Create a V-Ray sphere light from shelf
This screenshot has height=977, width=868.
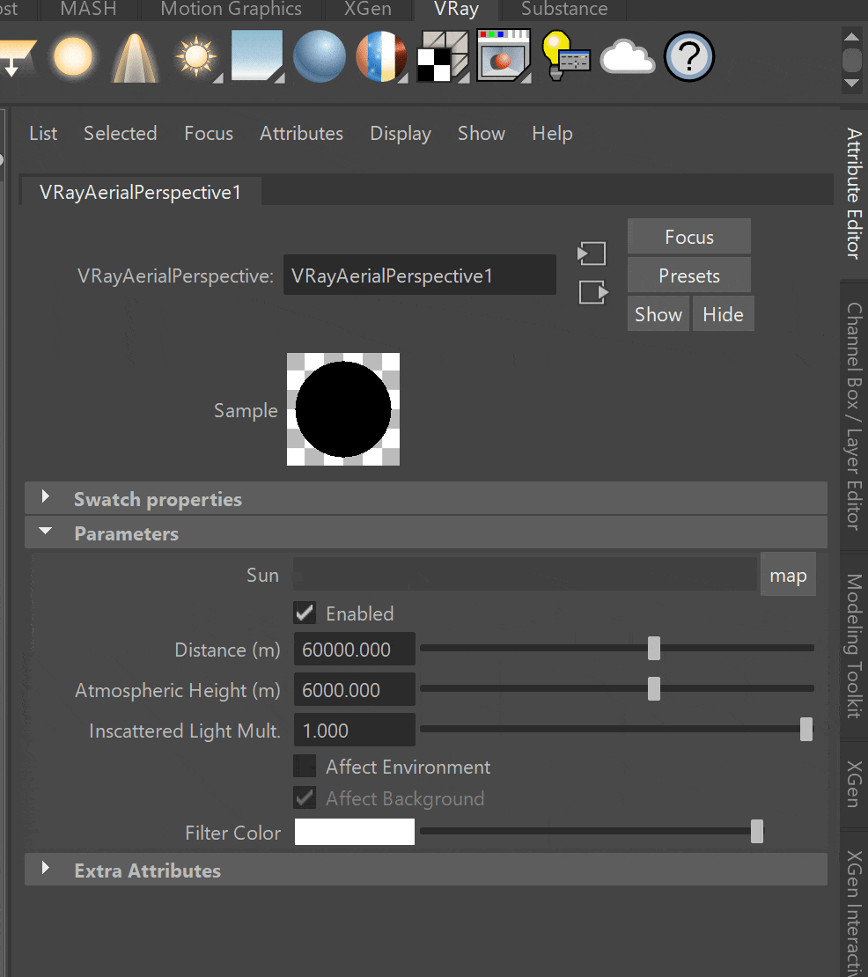click(x=73, y=56)
